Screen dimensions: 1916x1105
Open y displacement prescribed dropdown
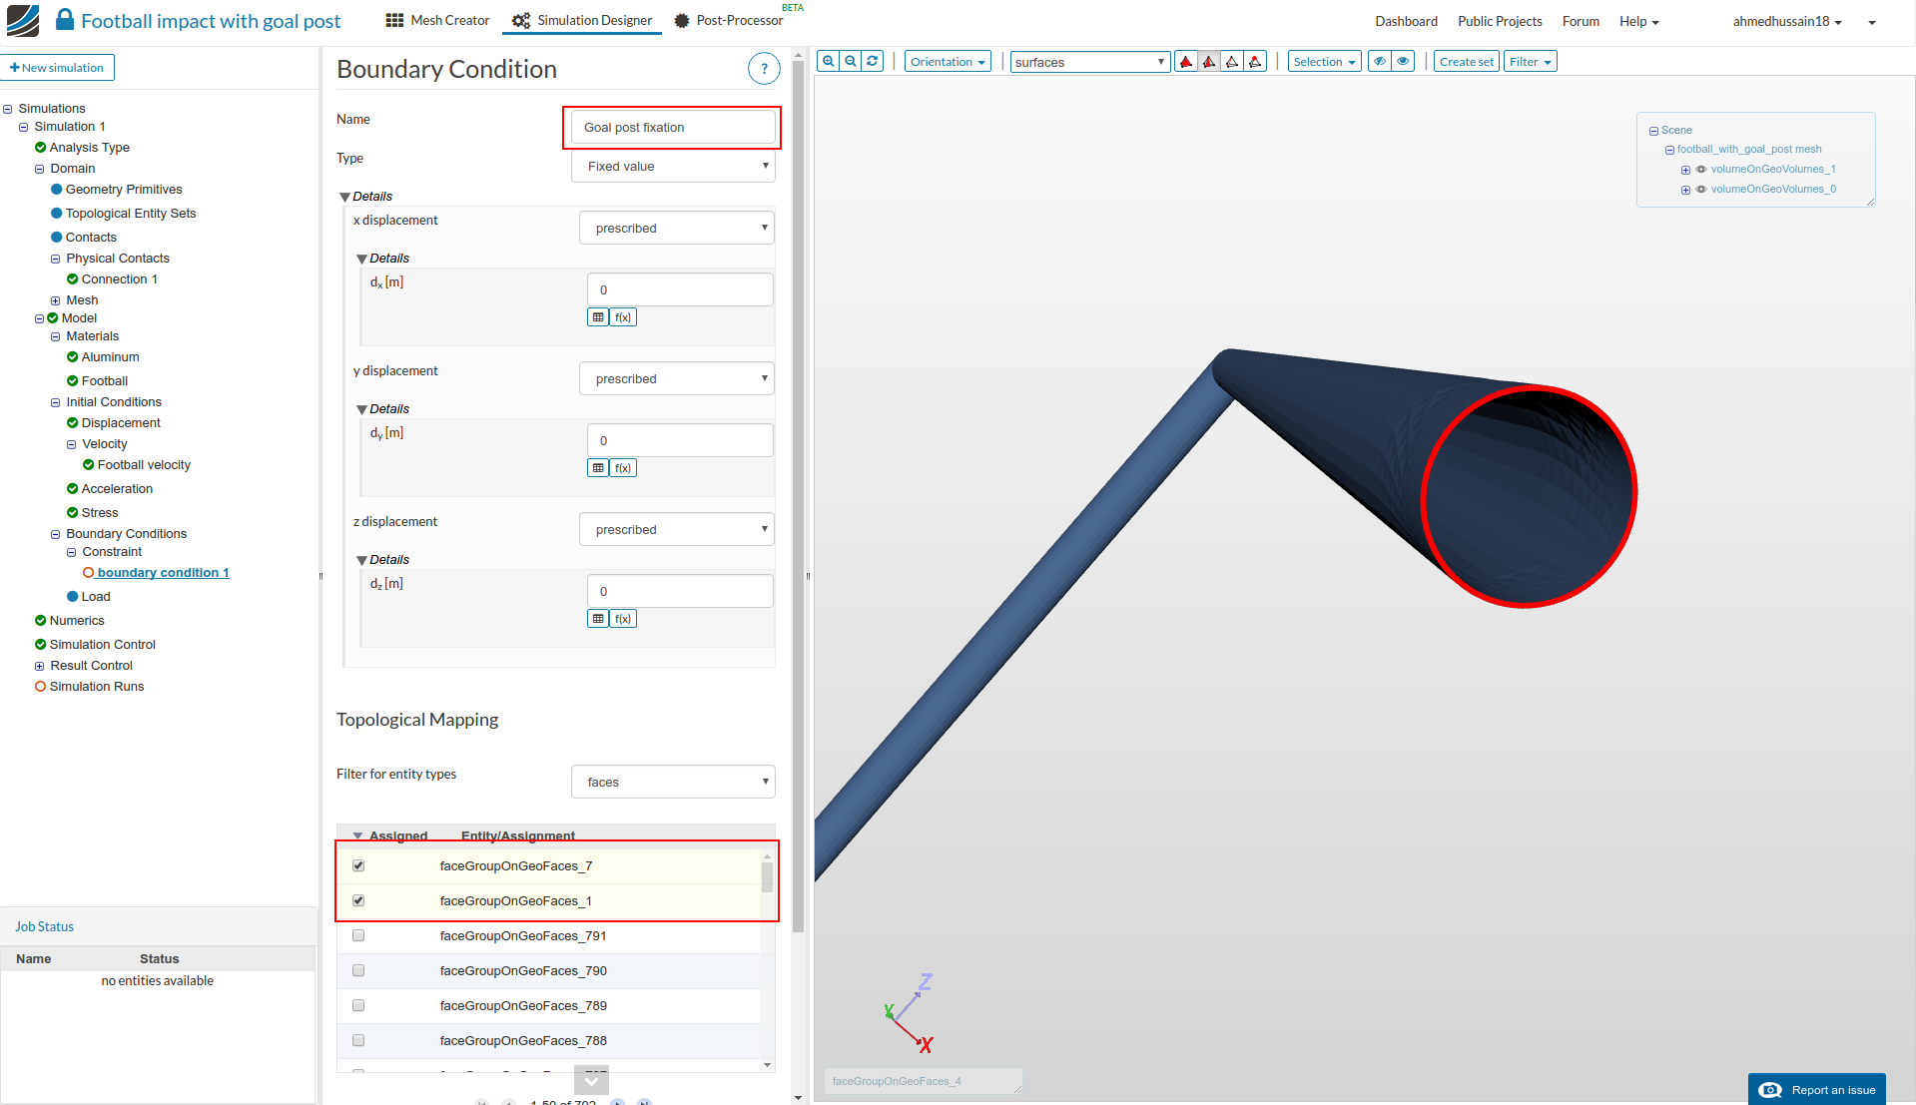(x=677, y=378)
